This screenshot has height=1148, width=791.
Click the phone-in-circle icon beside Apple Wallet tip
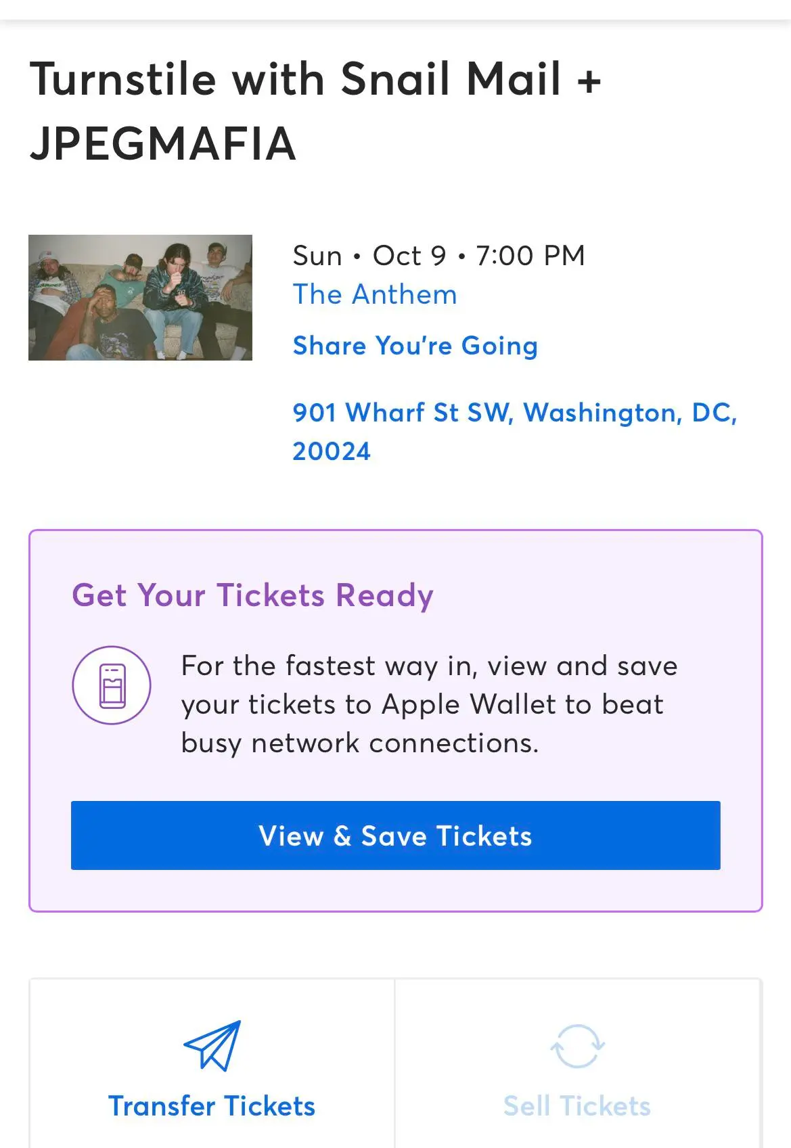(x=111, y=685)
